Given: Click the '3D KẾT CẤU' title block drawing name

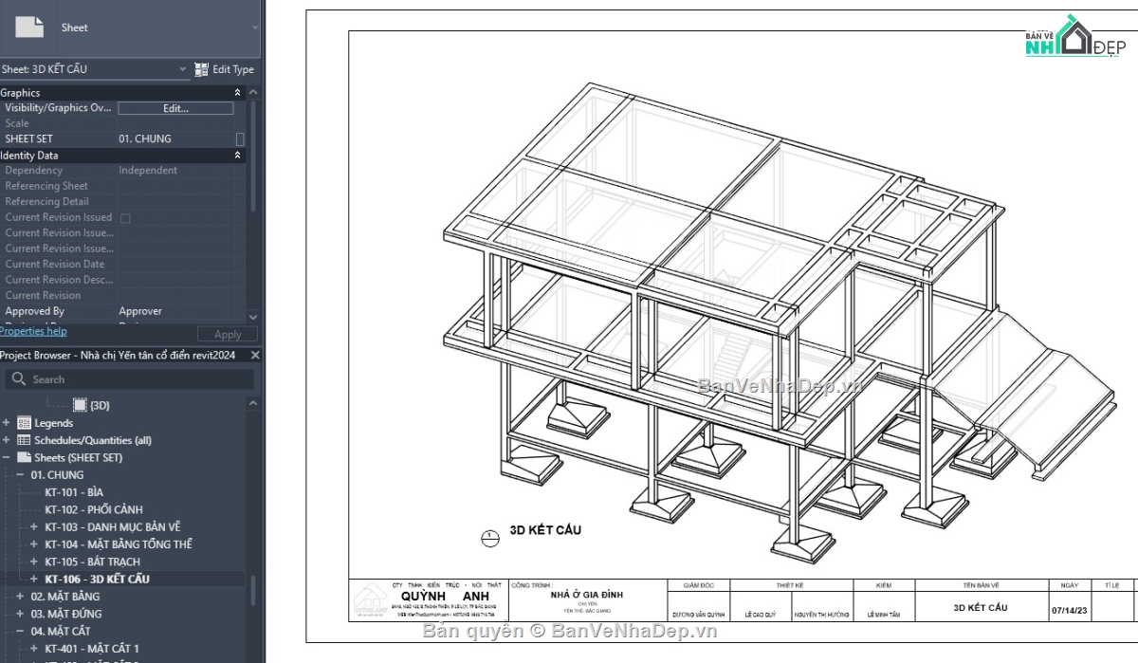Looking at the screenshot, I should click(x=981, y=607).
